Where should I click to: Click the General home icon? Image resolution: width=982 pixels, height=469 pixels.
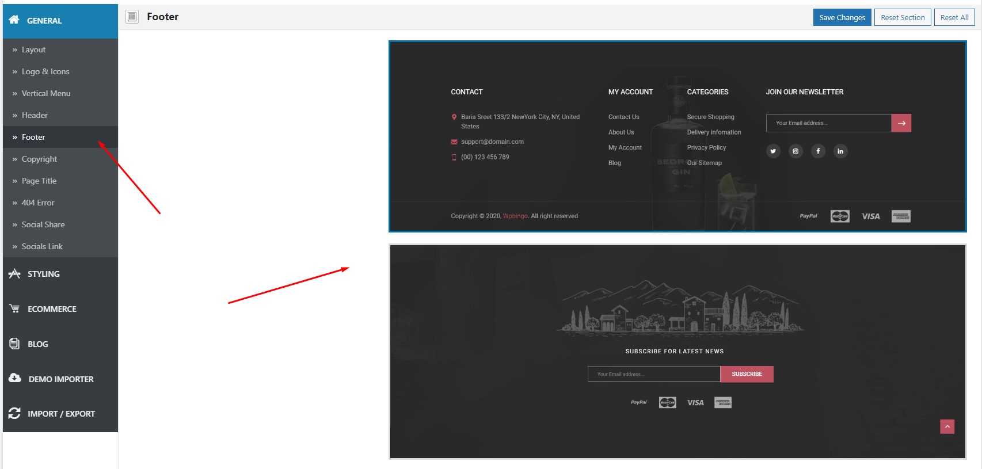pyautogui.click(x=14, y=20)
